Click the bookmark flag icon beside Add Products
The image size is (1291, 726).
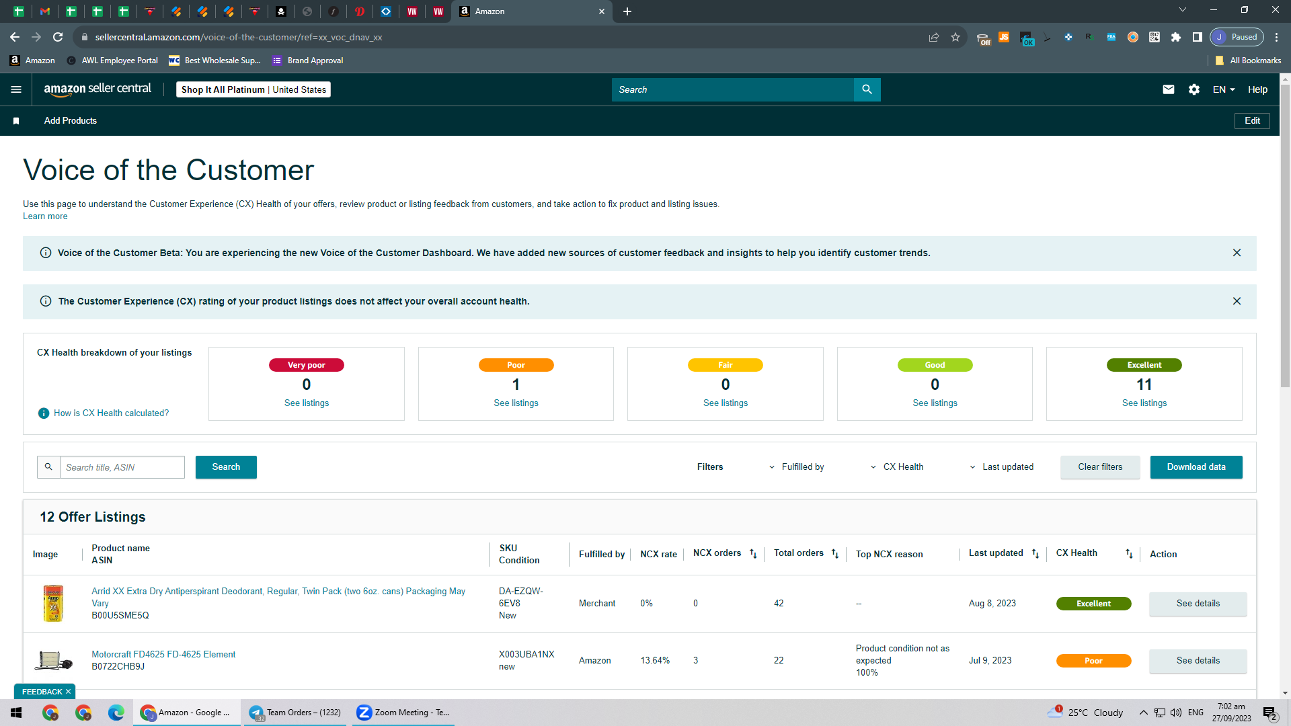[16, 121]
